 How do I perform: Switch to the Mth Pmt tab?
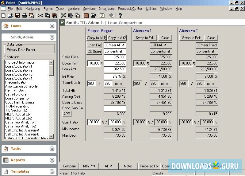pos(89,166)
